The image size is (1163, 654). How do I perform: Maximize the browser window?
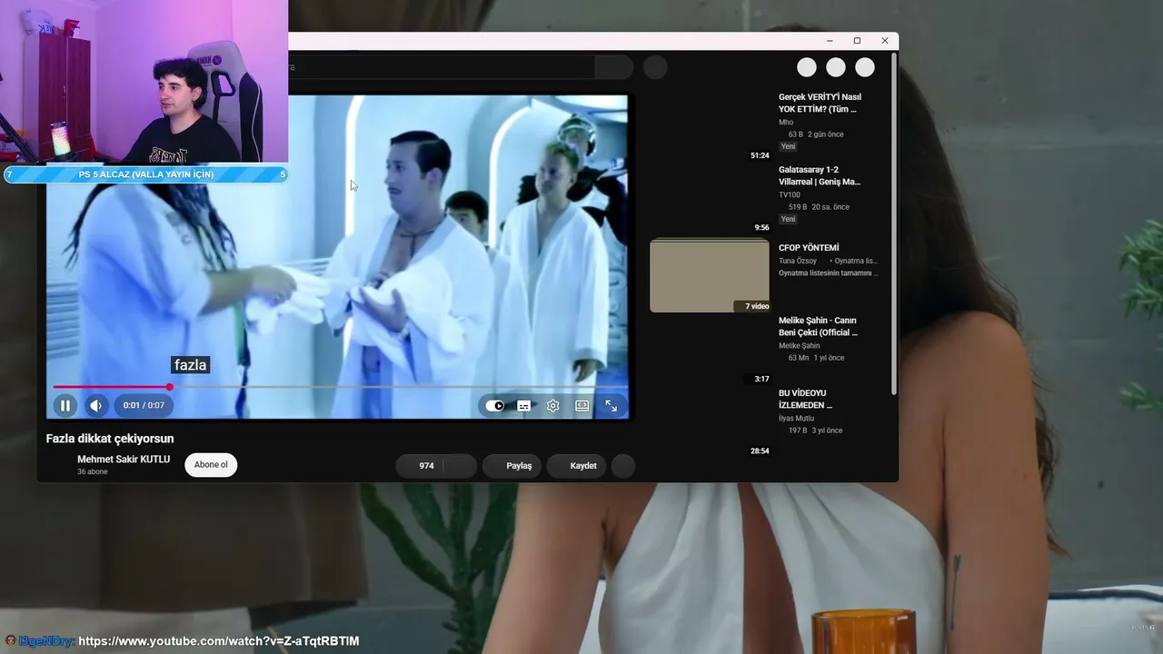(857, 41)
